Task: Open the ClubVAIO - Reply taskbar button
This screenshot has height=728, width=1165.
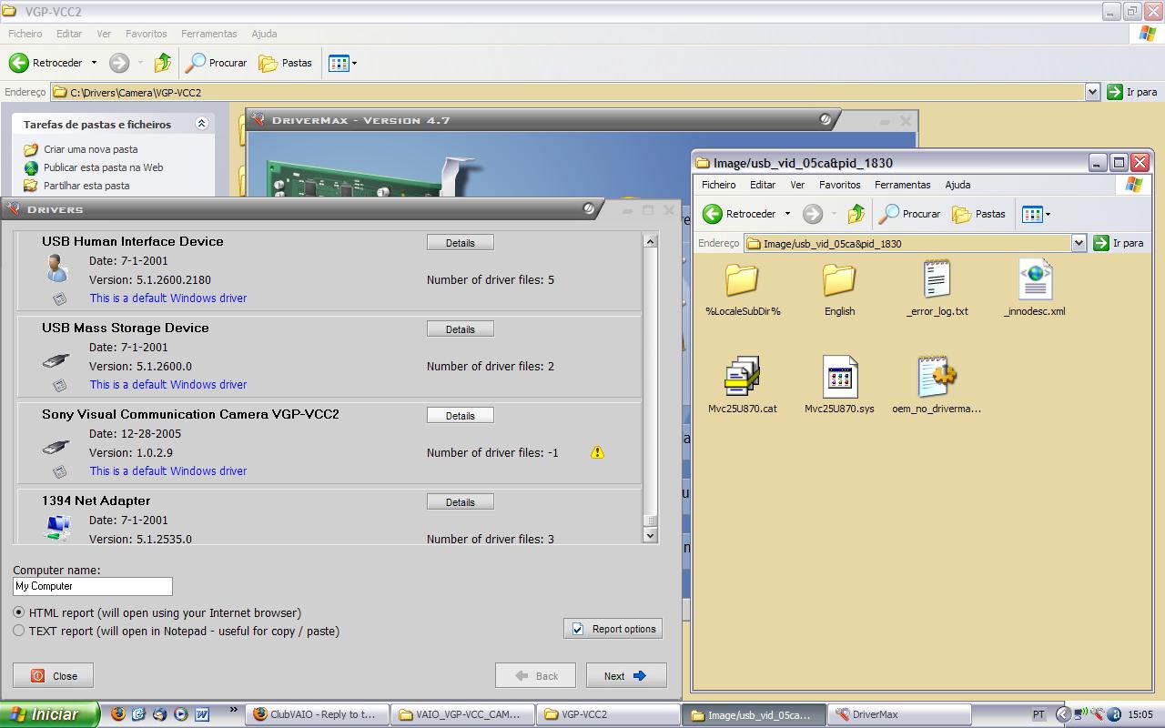Action: click(x=318, y=714)
